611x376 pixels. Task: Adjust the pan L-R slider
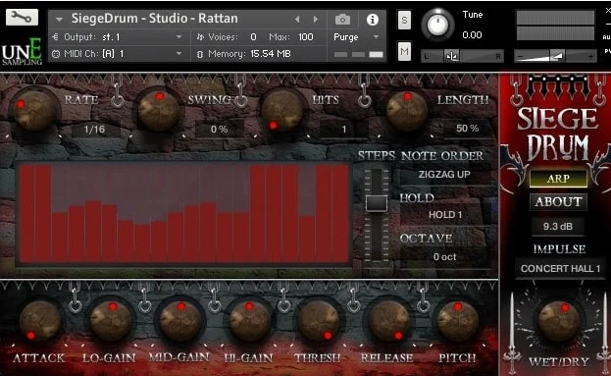(x=463, y=56)
